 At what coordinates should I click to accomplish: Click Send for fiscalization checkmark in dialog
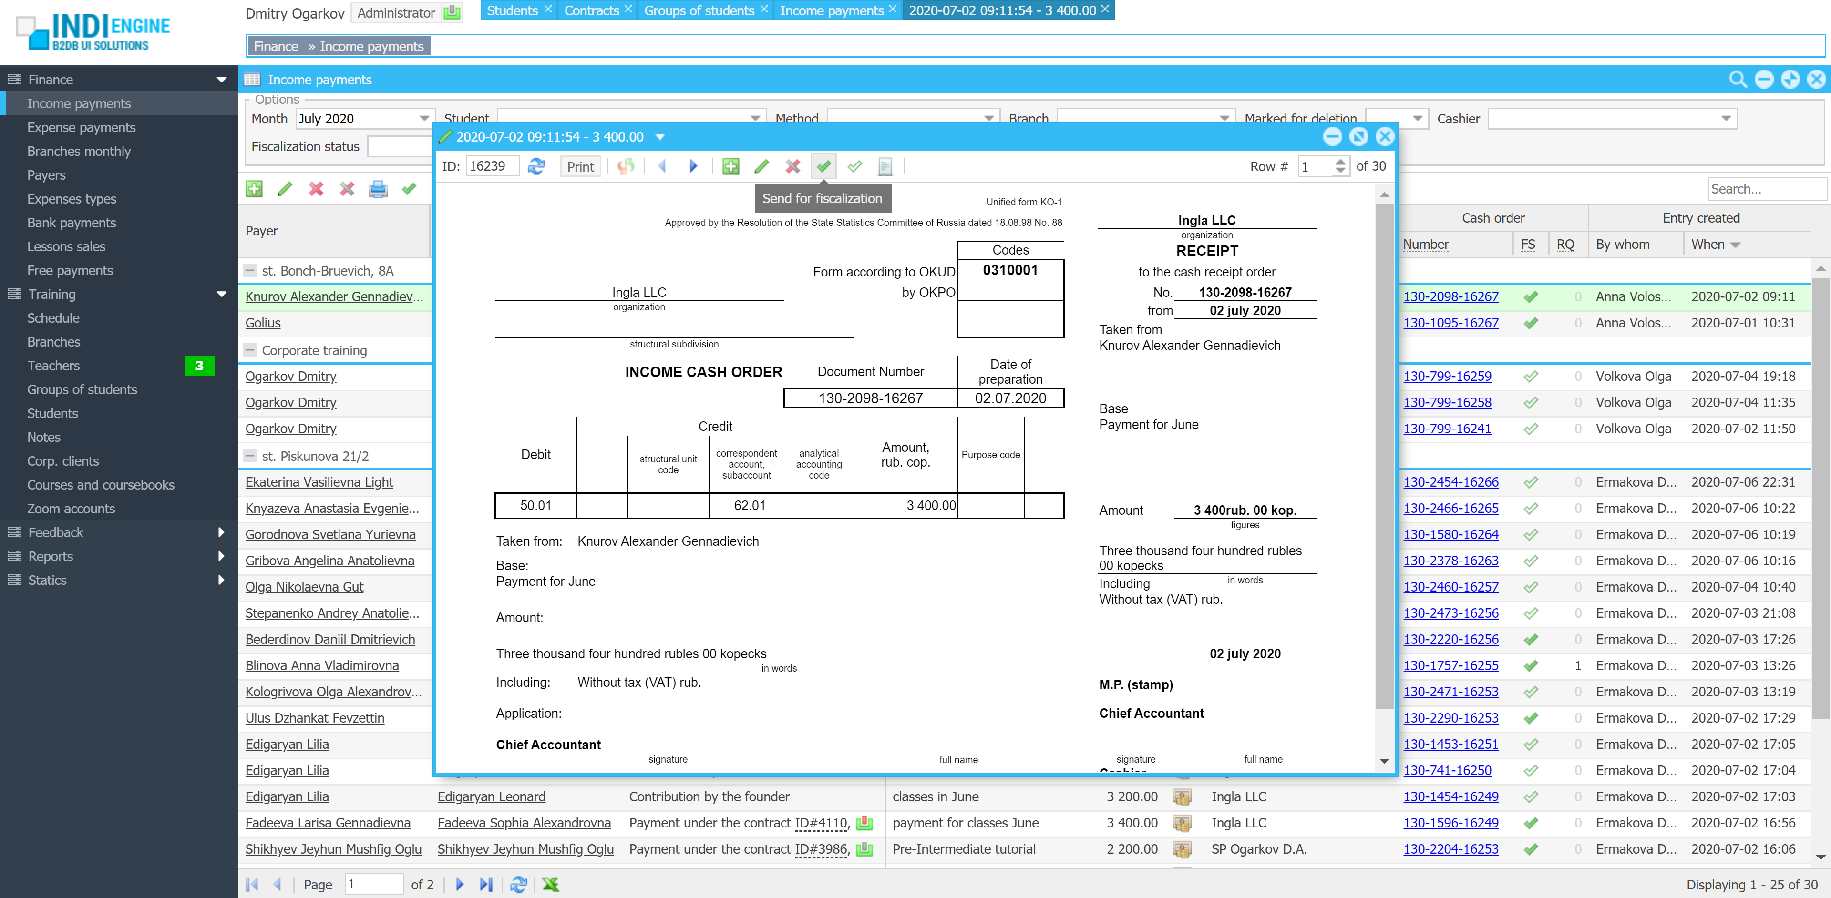(x=823, y=166)
